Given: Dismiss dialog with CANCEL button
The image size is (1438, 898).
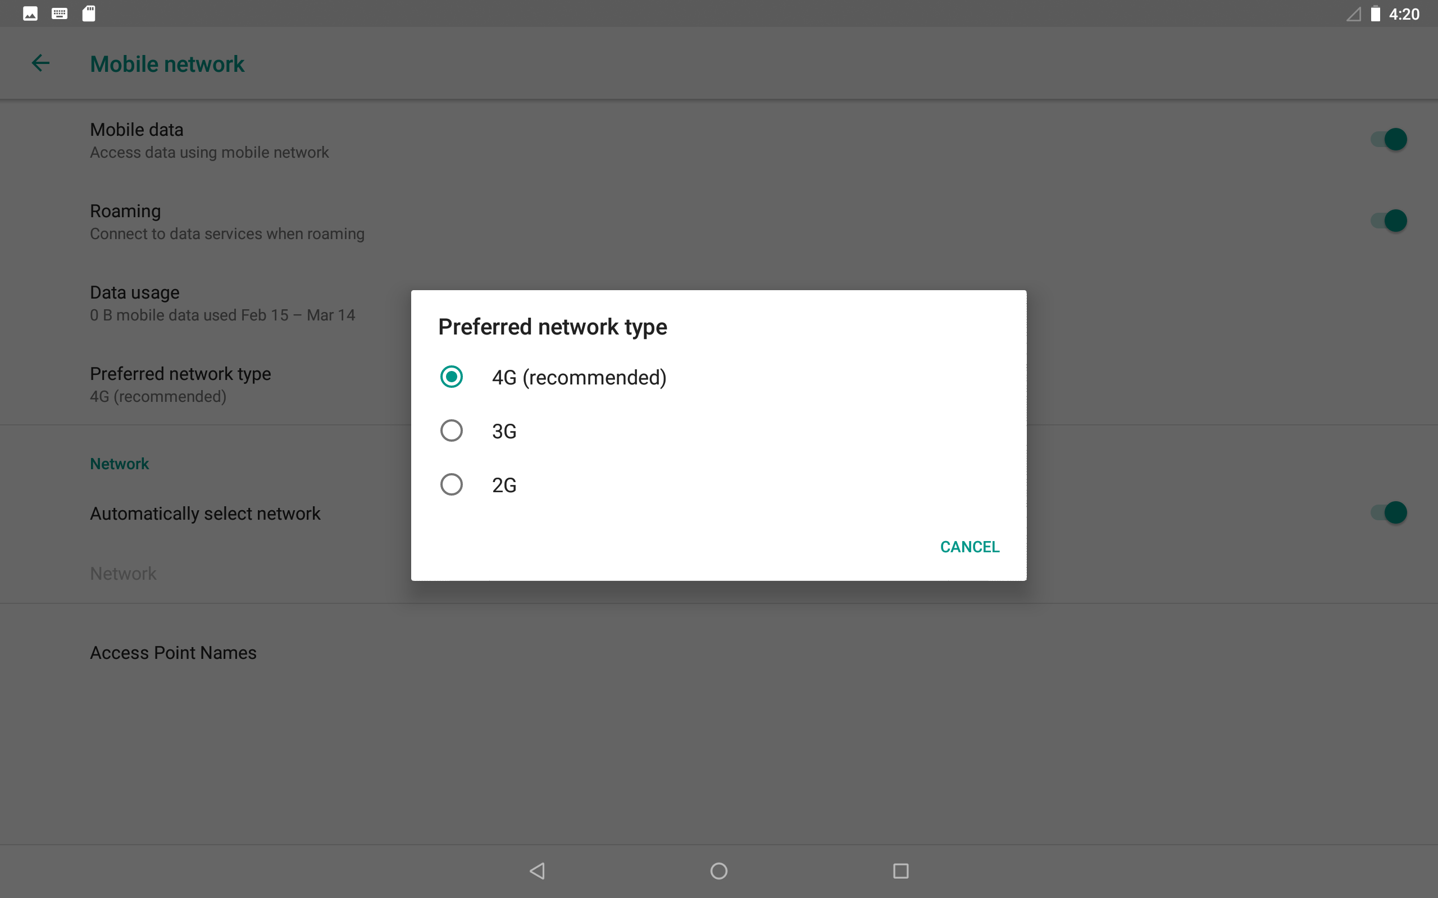Looking at the screenshot, I should 969,547.
